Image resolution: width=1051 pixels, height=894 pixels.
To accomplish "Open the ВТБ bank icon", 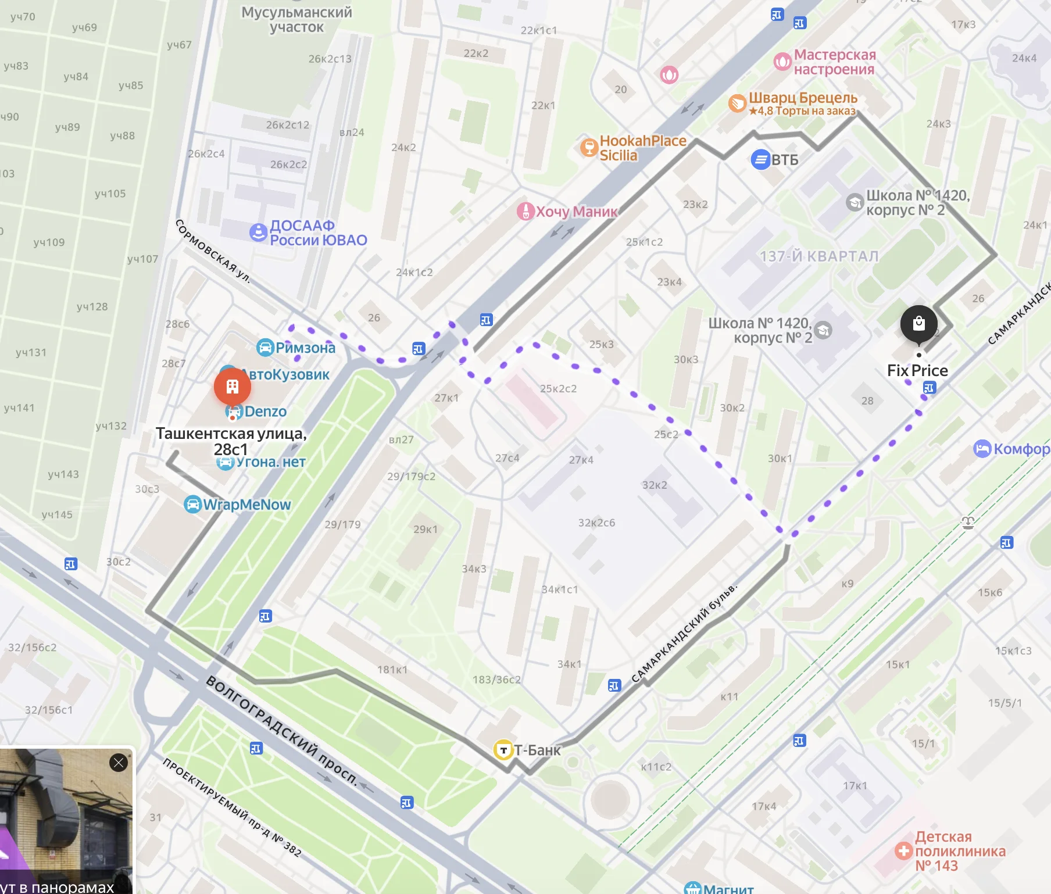I will point(760,159).
